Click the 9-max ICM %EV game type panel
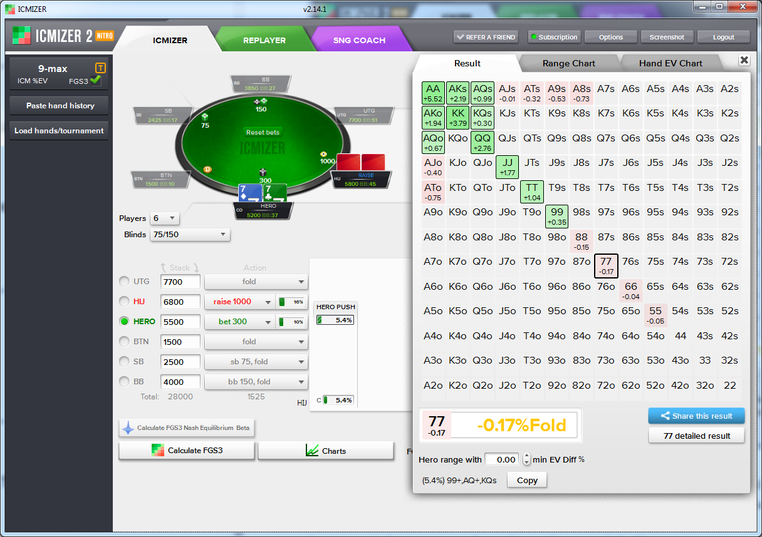Image resolution: width=762 pixels, height=537 pixels. pos(59,74)
